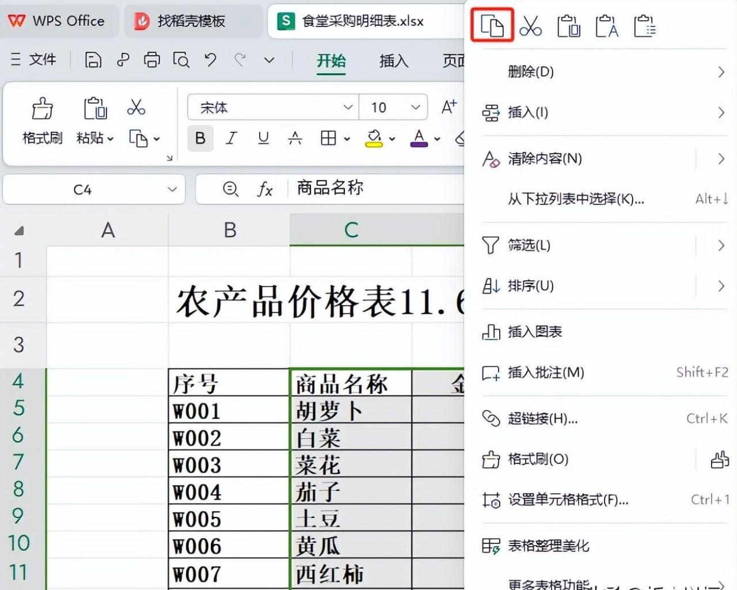Click the ribbon Copy icon
Screen dimensions: 737x590
[138, 138]
